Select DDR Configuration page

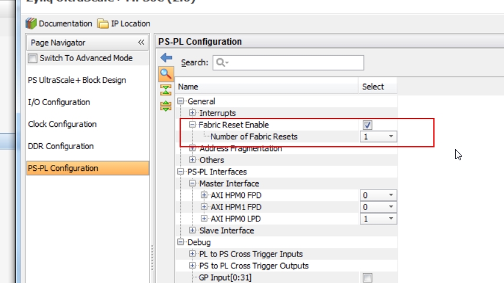click(61, 146)
